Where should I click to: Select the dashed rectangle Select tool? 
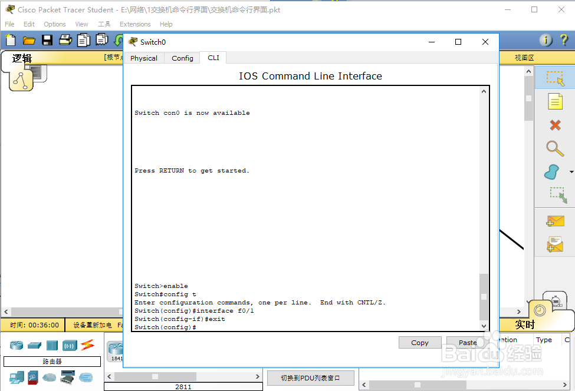pos(555,78)
